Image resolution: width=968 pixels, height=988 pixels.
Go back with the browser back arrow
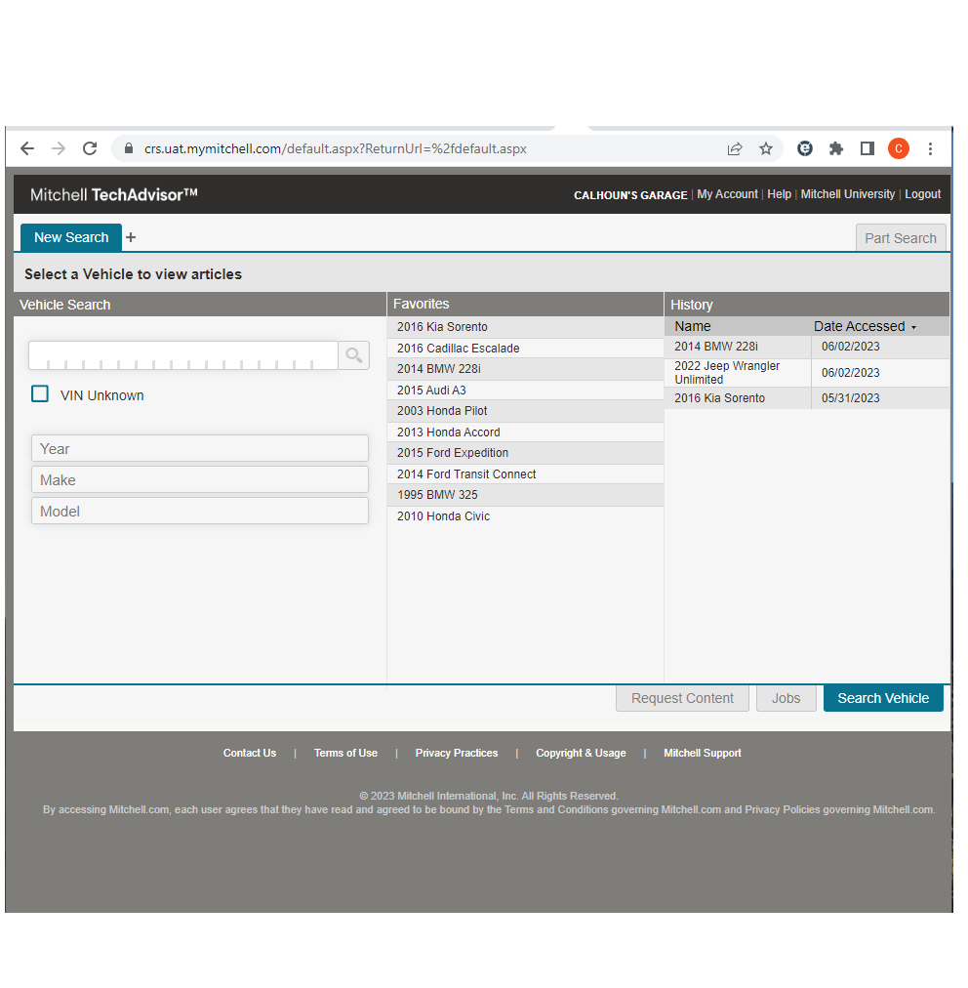(x=27, y=148)
